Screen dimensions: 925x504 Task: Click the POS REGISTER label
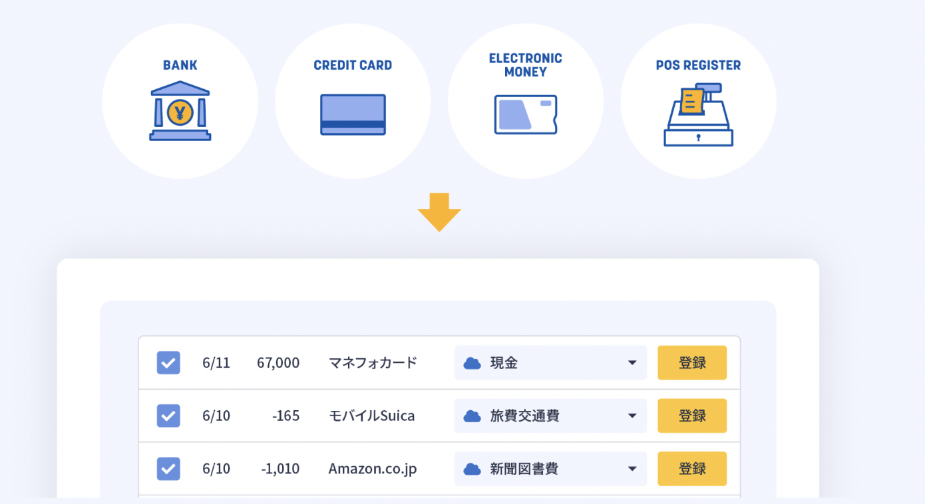pyautogui.click(x=698, y=65)
